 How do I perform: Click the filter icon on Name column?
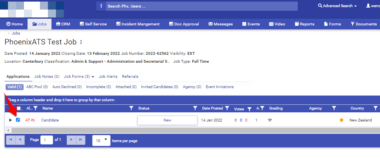point(131,108)
